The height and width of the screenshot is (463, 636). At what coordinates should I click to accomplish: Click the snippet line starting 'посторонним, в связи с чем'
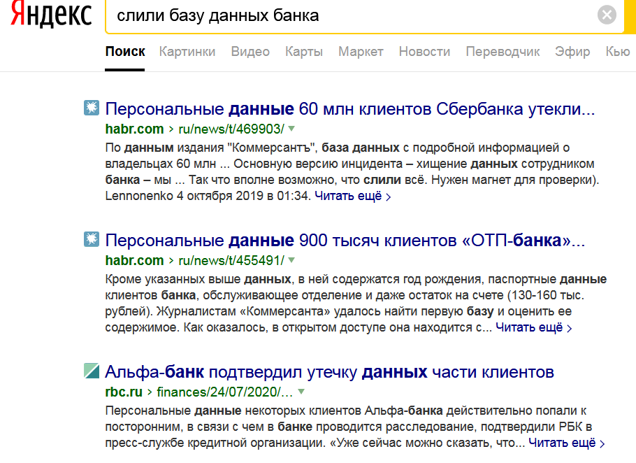pyautogui.click(x=349, y=427)
